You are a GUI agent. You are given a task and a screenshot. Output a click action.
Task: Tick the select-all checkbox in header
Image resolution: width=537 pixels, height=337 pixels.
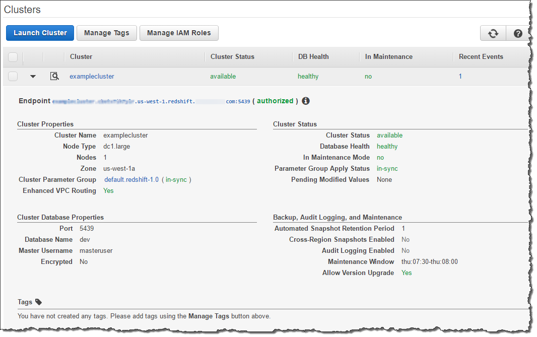(x=13, y=57)
